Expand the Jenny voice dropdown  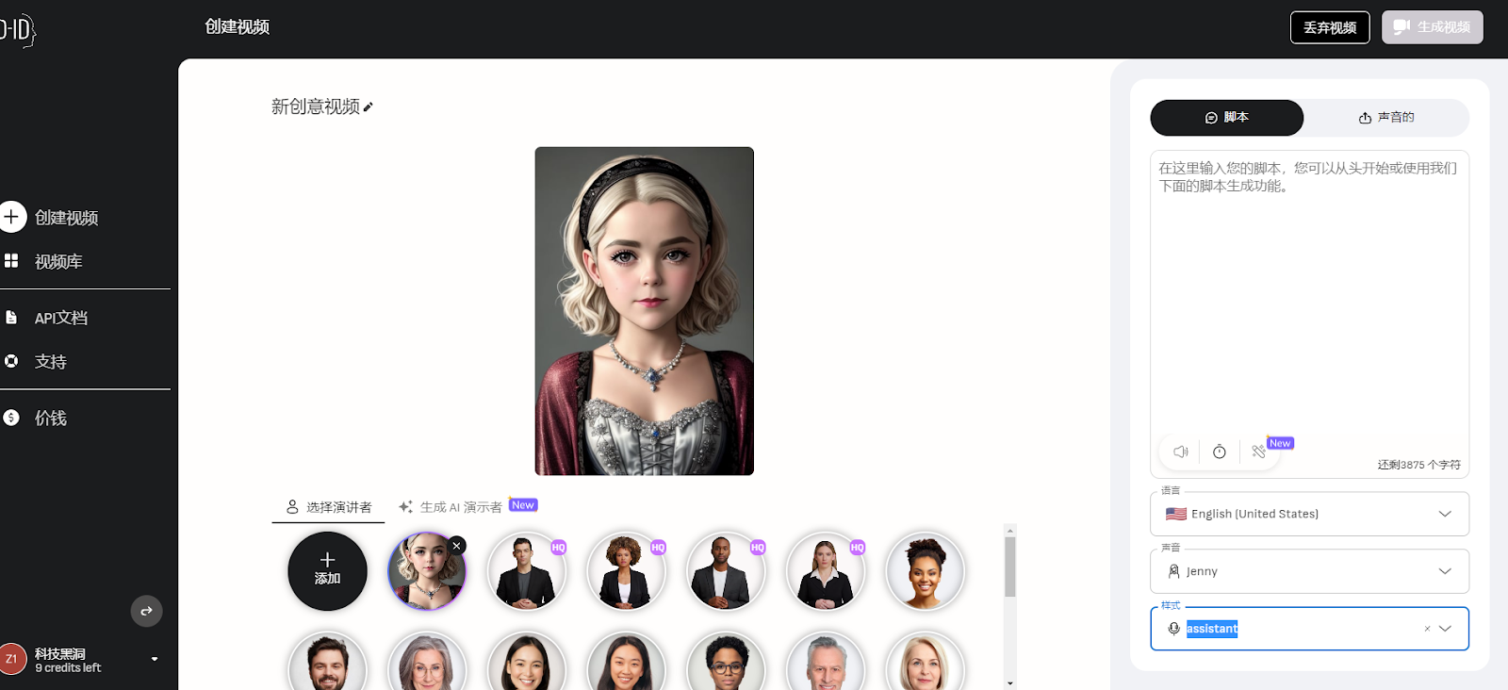pos(1309,571)
